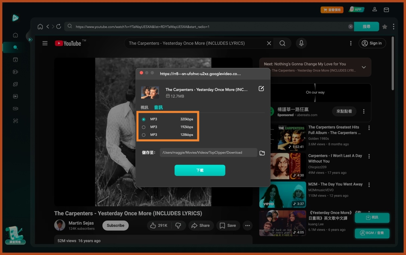Click the browser home icon
The width and height of the screenshot is (406, 255).
pos(40,27)
